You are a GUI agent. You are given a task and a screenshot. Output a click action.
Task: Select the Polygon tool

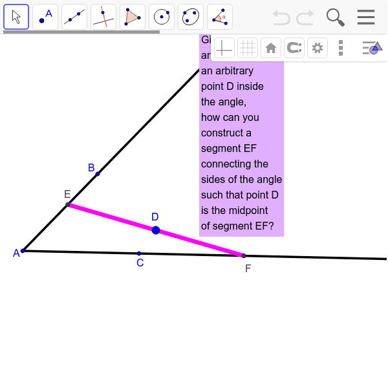(x=133, y=17)
